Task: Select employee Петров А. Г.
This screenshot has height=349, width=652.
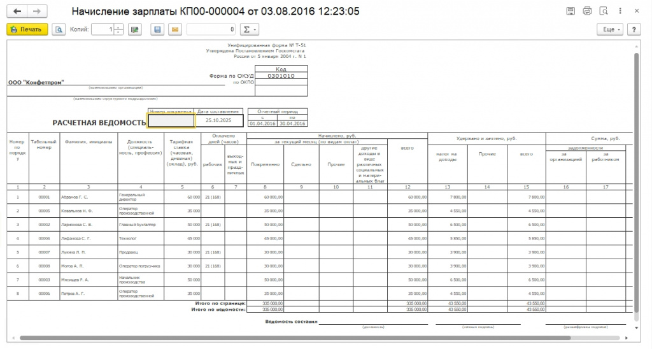Action: click(x=73, y=293)
